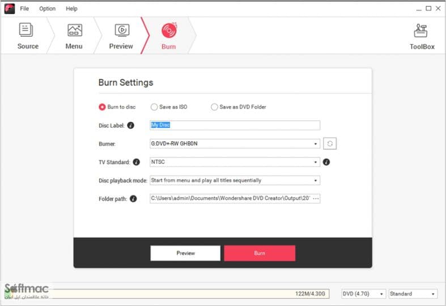Screen dimensions: 446x306
Task: Open the Preview step icon
Action: tap(122, 30)
